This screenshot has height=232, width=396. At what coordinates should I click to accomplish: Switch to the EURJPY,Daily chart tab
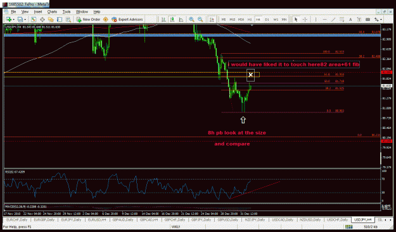pyautogui.click(x=70, y=220)
